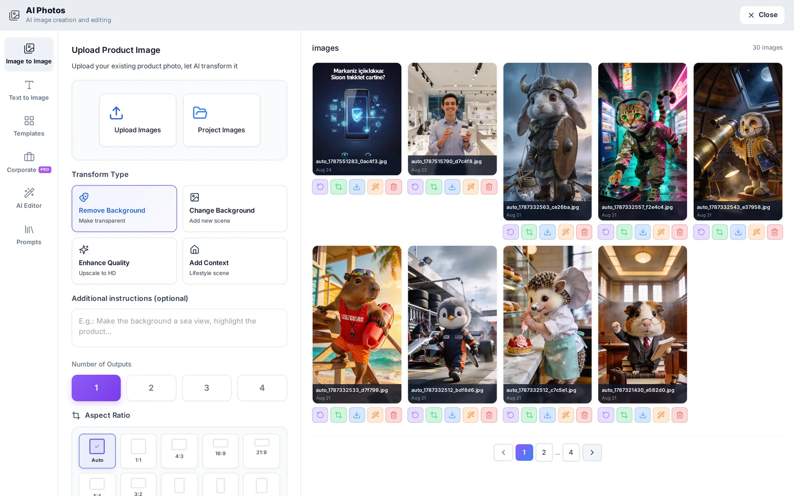Crop the viking rabbit image ce26ba
This screenshot has height=496, width=794.
(x=529, y=232)
